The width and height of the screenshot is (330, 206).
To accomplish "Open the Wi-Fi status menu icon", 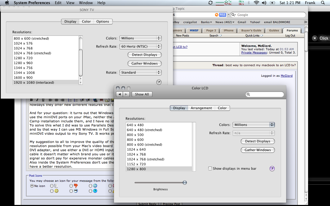I will (x=256, y=3).
